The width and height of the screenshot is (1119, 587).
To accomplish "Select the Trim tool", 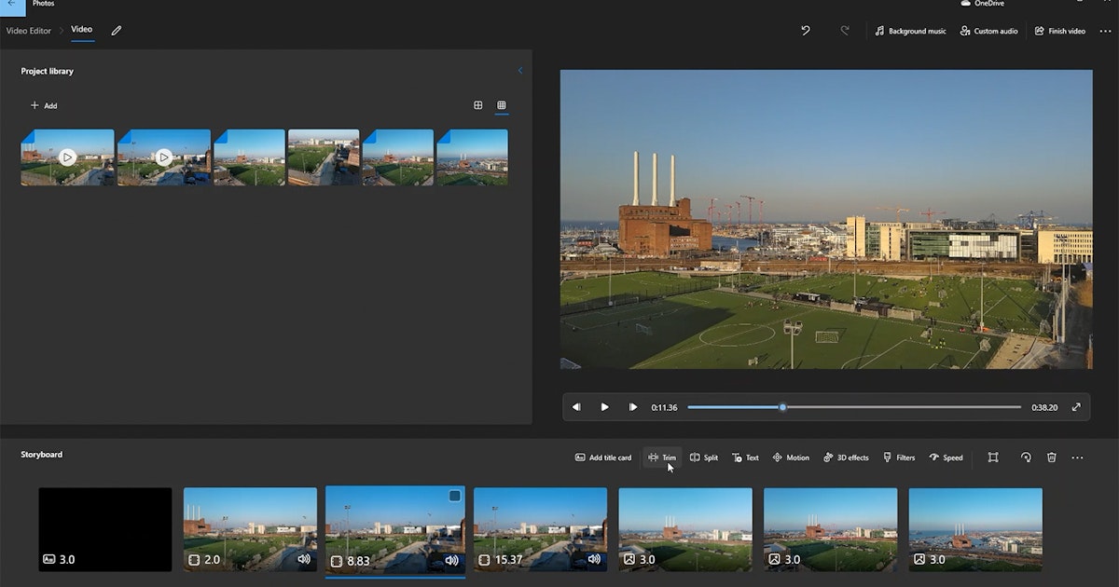I will (x=662, y=457).
